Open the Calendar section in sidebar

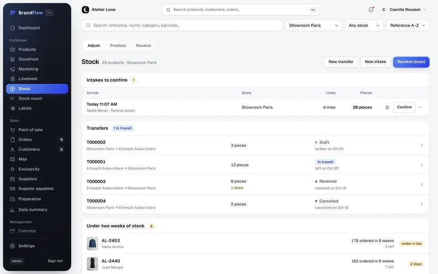(37, 231)
